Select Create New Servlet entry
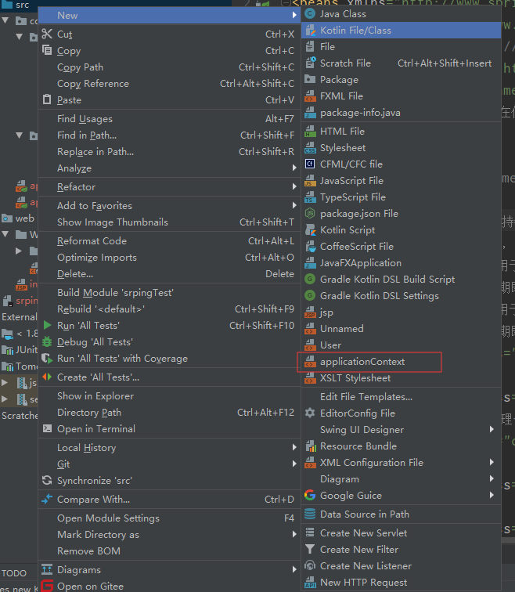Viewport: 515px width, 592px height. click(x=401, y=533)
